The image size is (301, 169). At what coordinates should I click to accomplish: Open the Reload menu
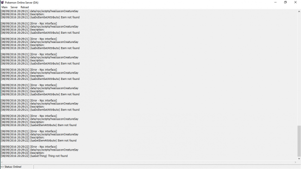[25, 7]
